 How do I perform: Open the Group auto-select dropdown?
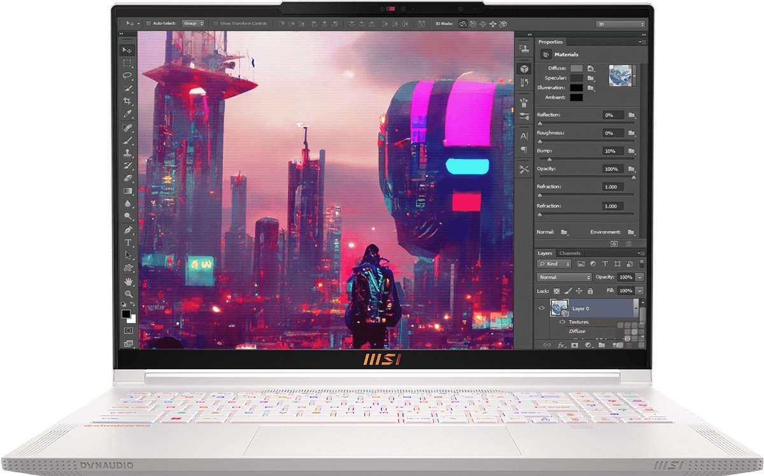194,24
